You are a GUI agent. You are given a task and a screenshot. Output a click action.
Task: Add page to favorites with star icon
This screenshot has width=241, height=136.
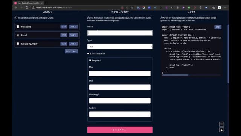[132, 8]
